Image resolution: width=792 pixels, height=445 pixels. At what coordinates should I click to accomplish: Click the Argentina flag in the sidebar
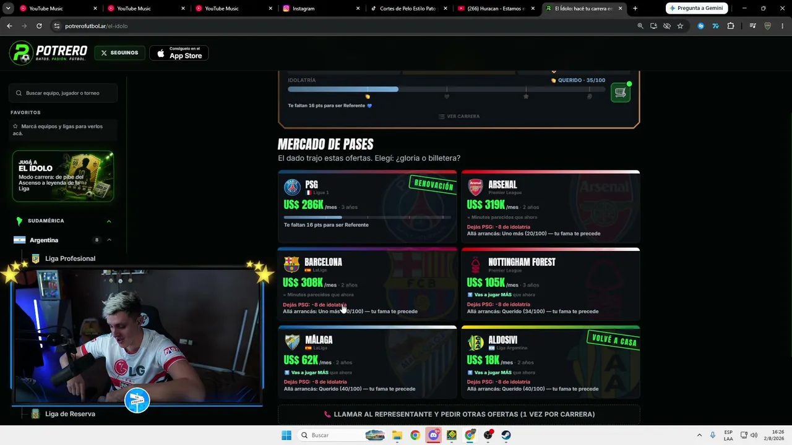[x=20, y=240]
